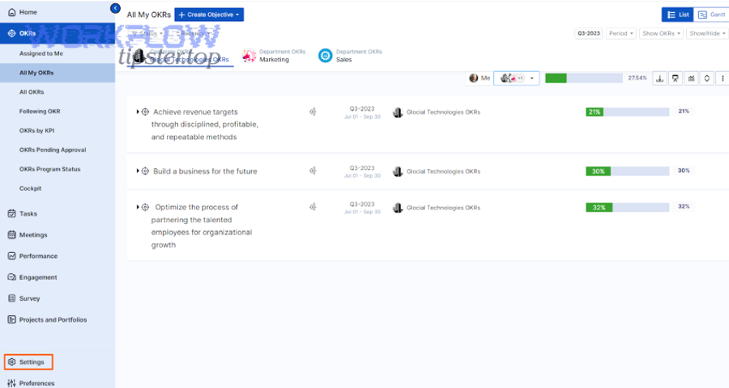Viewport: 729px width, 388px height.
Task: Click the Marketing megaphone icon
Action: pos(249,56)
